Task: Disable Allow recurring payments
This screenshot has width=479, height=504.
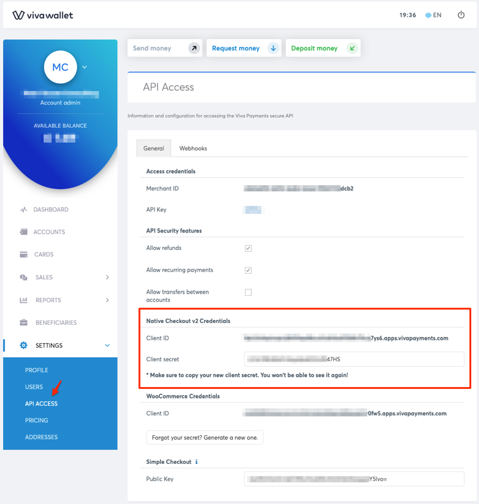Action: click(x=248, y=270)
